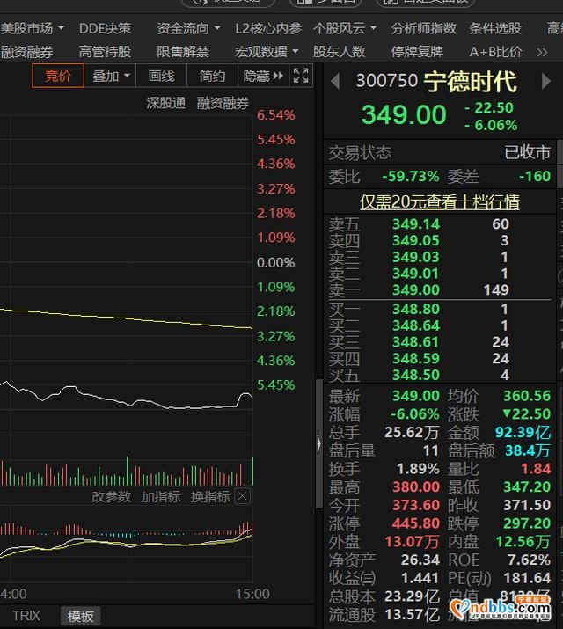This screenshot has height=629, width=563.
Task: Click PE(动) value 181.64
Action: pyautogui.click(x=527, y=578)
